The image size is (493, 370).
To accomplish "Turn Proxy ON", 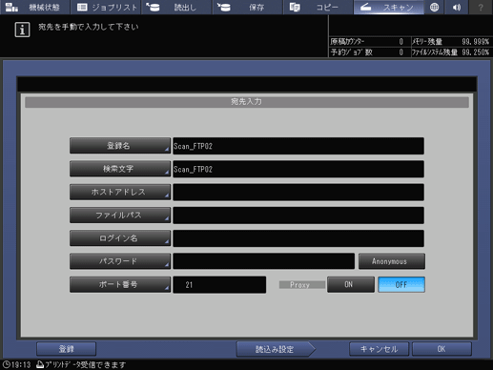I will (351, 284).
